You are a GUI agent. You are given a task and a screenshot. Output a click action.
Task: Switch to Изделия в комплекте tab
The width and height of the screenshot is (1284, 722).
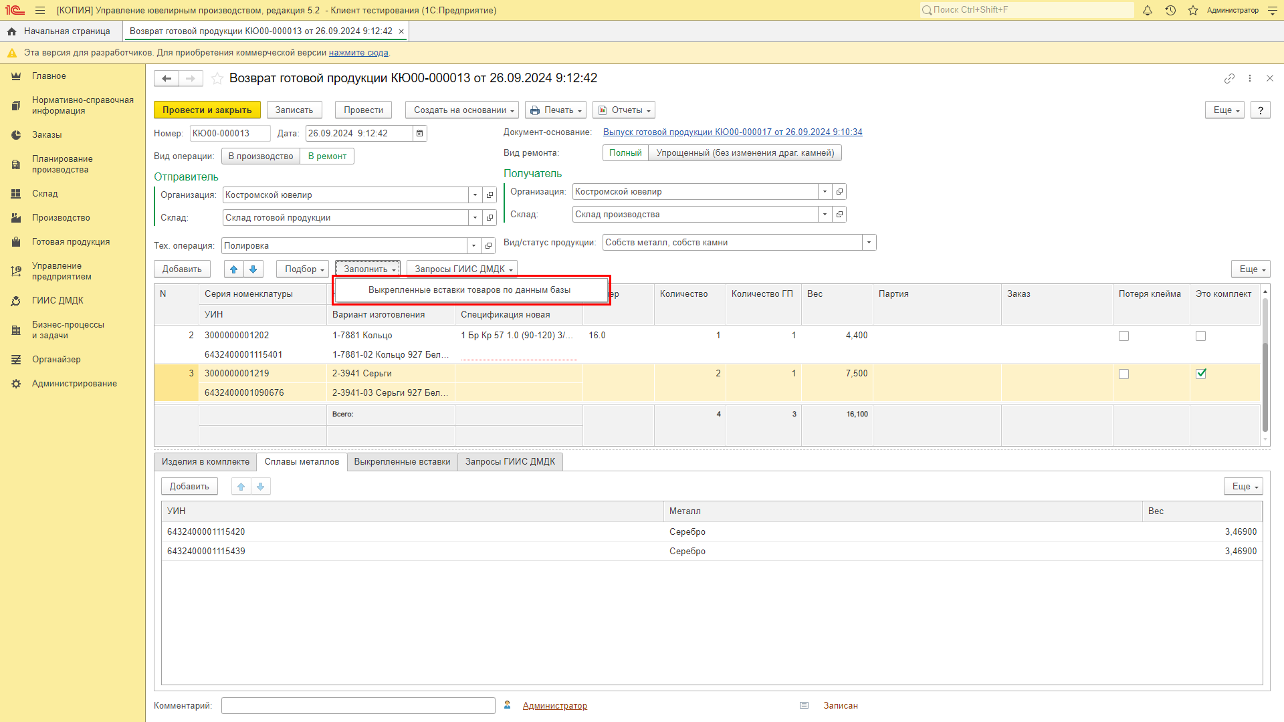click(205, 462)
